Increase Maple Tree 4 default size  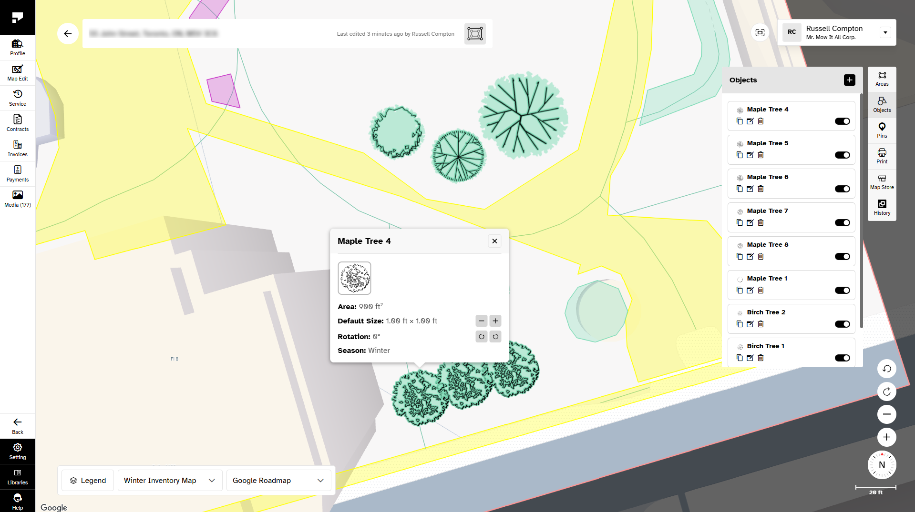point(495,321)
